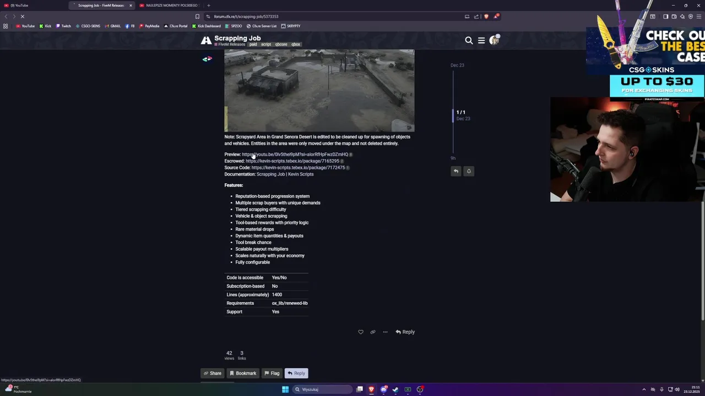This screenshot has width=705, height=396.
Task: Open the youtu.be preview link
Action: coord(295,155)
